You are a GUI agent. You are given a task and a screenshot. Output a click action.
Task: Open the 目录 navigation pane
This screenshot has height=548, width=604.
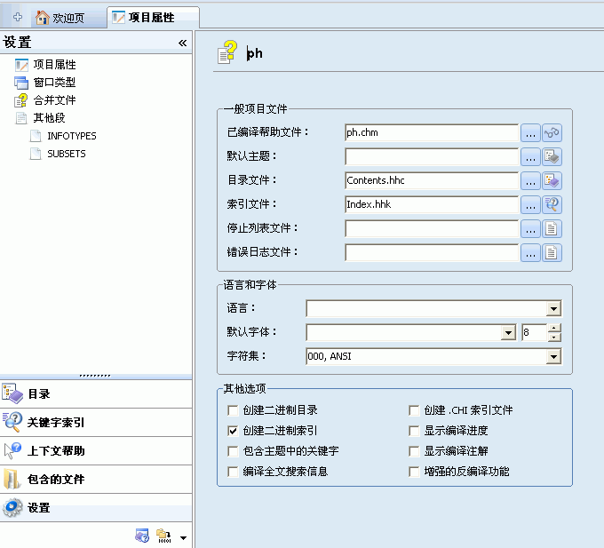click(96, 394)
